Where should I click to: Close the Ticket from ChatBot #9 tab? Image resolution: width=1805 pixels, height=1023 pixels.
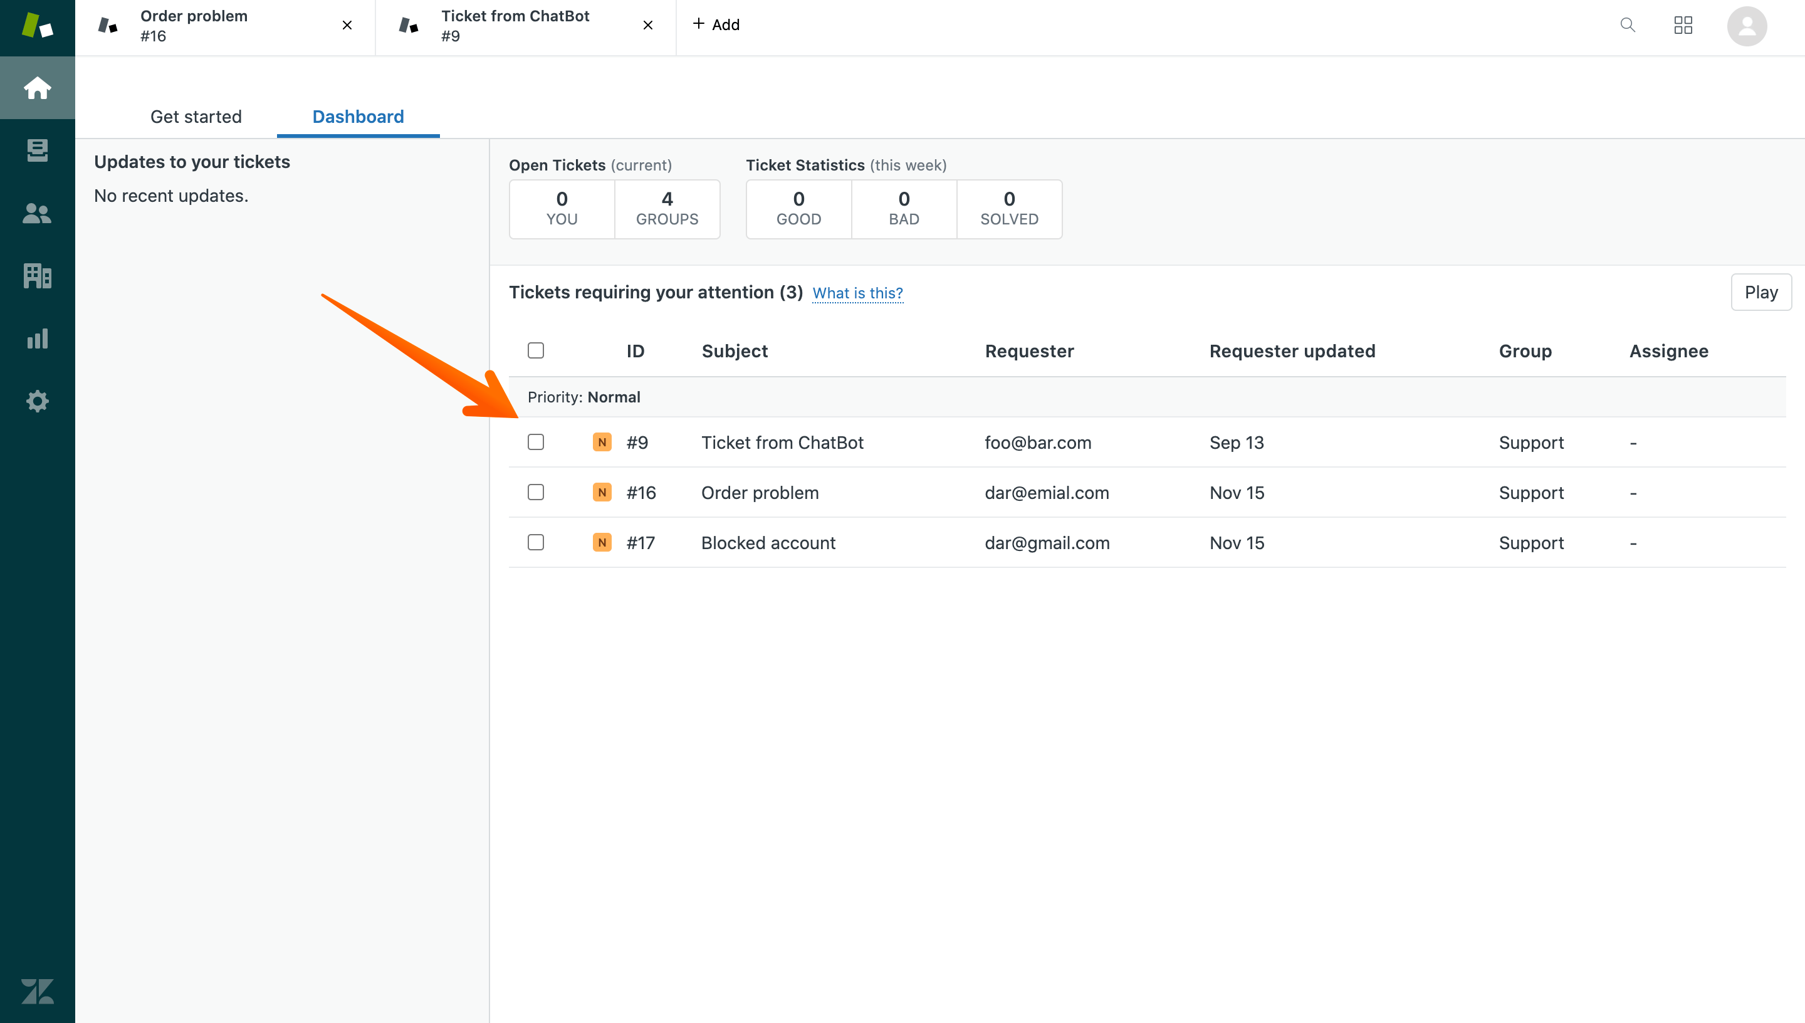[647, 25]
